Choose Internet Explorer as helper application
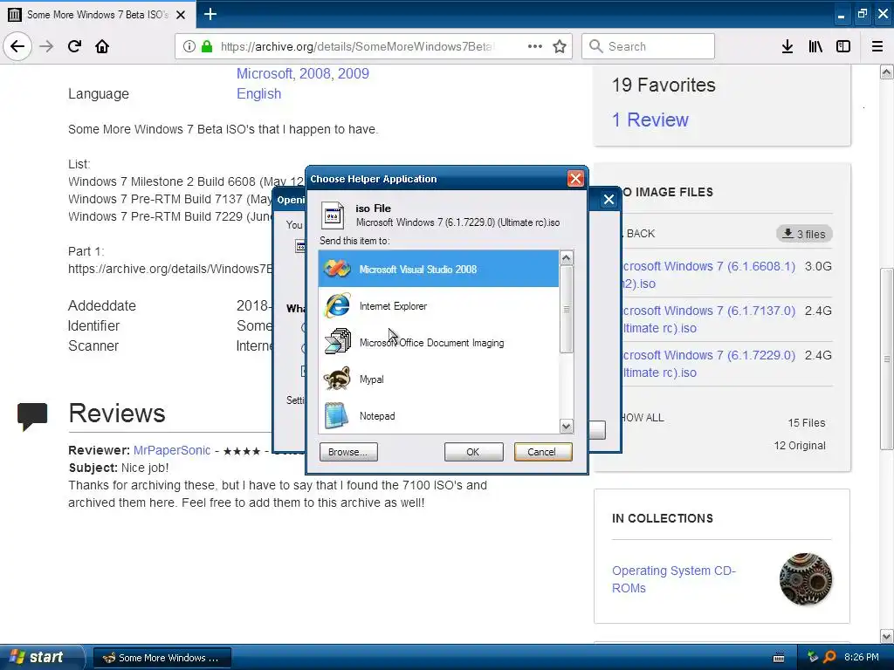Image resolution: width=894 pixels, height=670 pixels. click(438, 306)
